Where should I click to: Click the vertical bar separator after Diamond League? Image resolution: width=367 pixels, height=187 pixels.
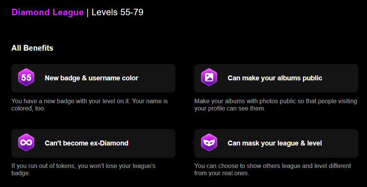(88, 13)
